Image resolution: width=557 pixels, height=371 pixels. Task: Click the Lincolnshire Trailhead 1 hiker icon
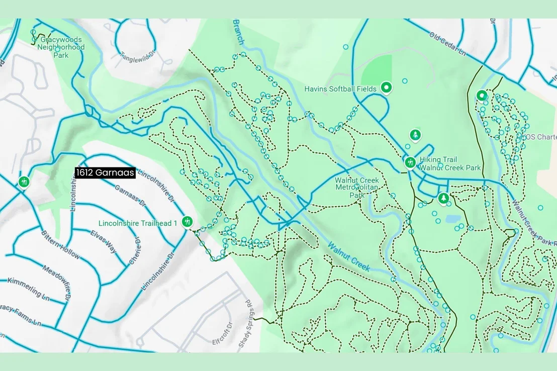187,222
